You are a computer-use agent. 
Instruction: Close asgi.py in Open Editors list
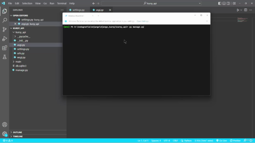pyautogui.click(x=15, y=24)
